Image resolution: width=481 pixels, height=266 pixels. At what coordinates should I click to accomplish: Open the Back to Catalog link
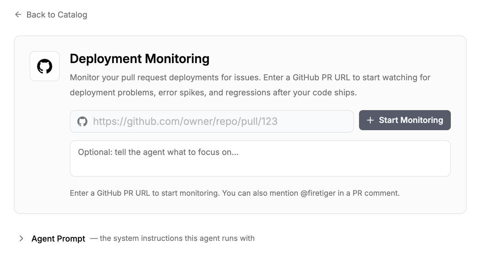pyautogui.click(x=57, y=14)
